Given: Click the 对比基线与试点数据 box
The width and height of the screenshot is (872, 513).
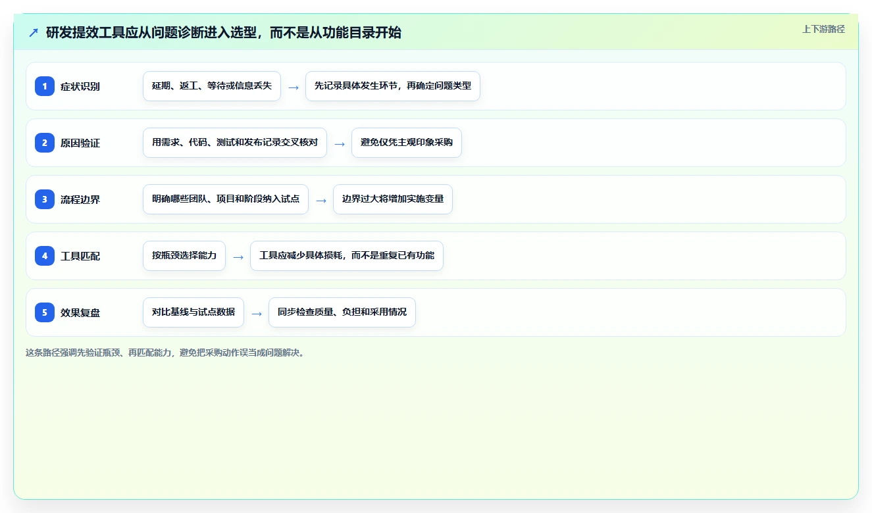Looking at the screenshot, I should (193, 312).
